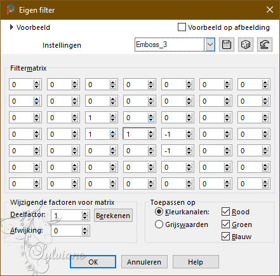The width and height of the screenshot is (280, 276).
Task: Untick the Blauw channel checkbox
Action: (225, 236)
